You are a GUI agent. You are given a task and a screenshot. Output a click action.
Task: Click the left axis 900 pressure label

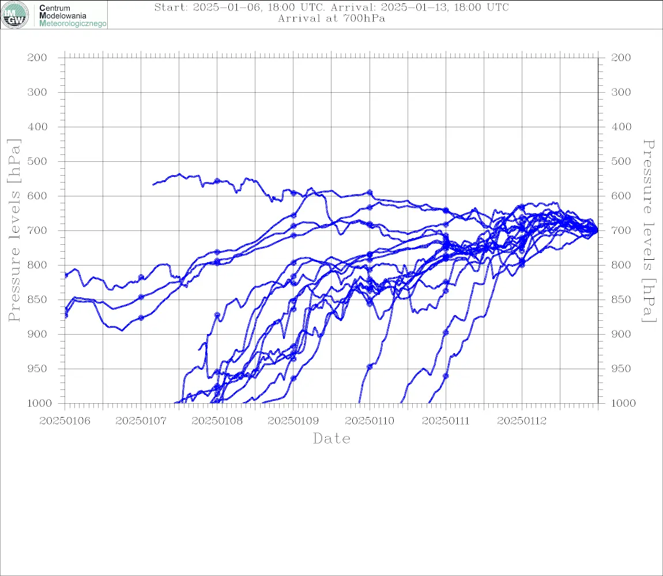[x=37, y=334]
